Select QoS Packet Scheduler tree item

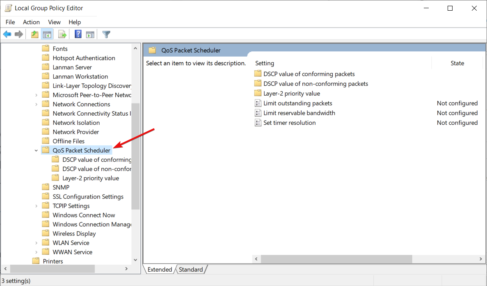coord(81,150)
